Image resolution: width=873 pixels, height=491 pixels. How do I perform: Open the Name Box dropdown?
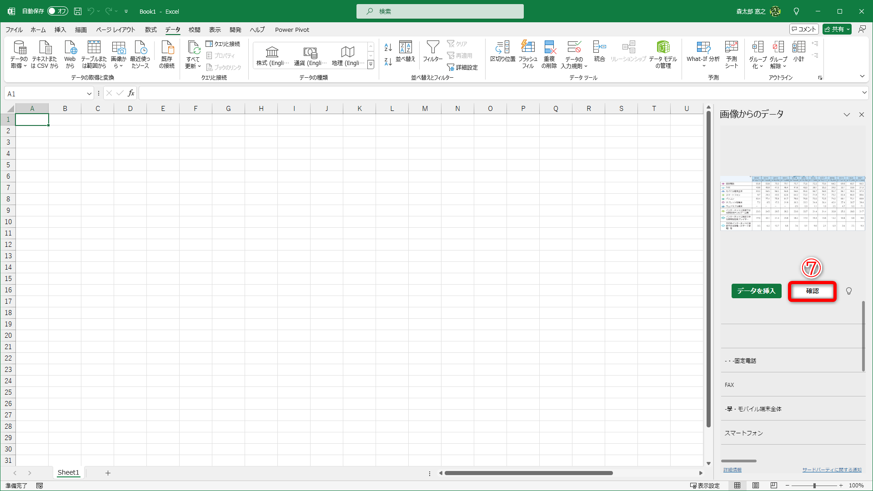coord(89,94)
